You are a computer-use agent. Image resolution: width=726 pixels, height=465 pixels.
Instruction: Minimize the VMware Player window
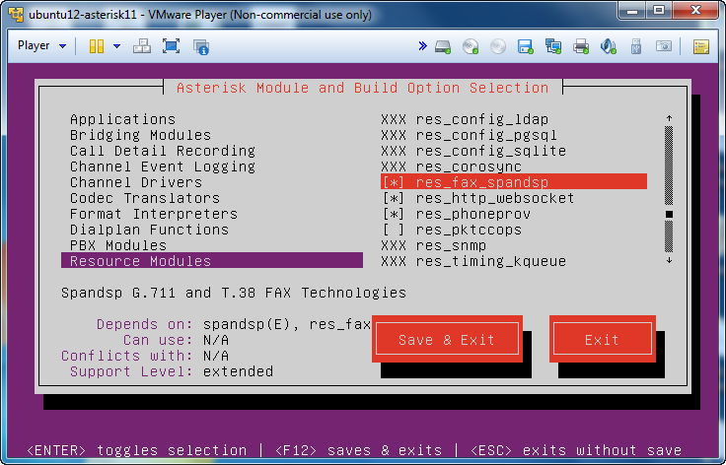tap(632, 11)
